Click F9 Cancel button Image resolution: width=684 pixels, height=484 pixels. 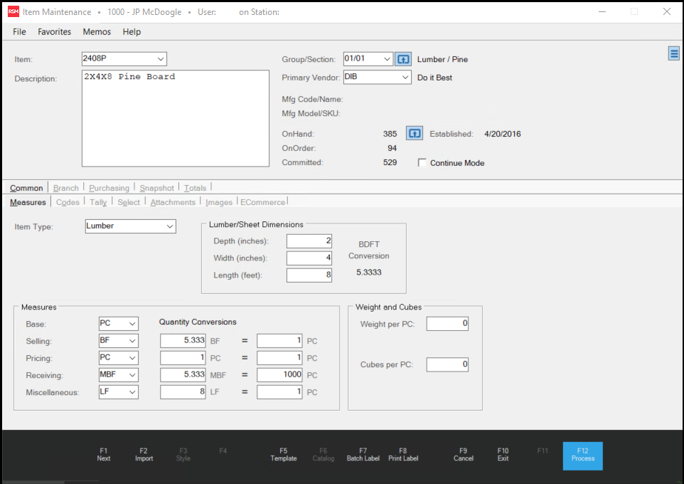[x=464, y=454]
